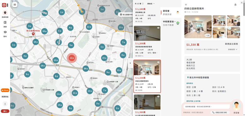Image resolution: width=245 pixels, height=116 pixels.
Task: Select the 中和景安加盟店 agent tab
Action: (x=171, y=23)
